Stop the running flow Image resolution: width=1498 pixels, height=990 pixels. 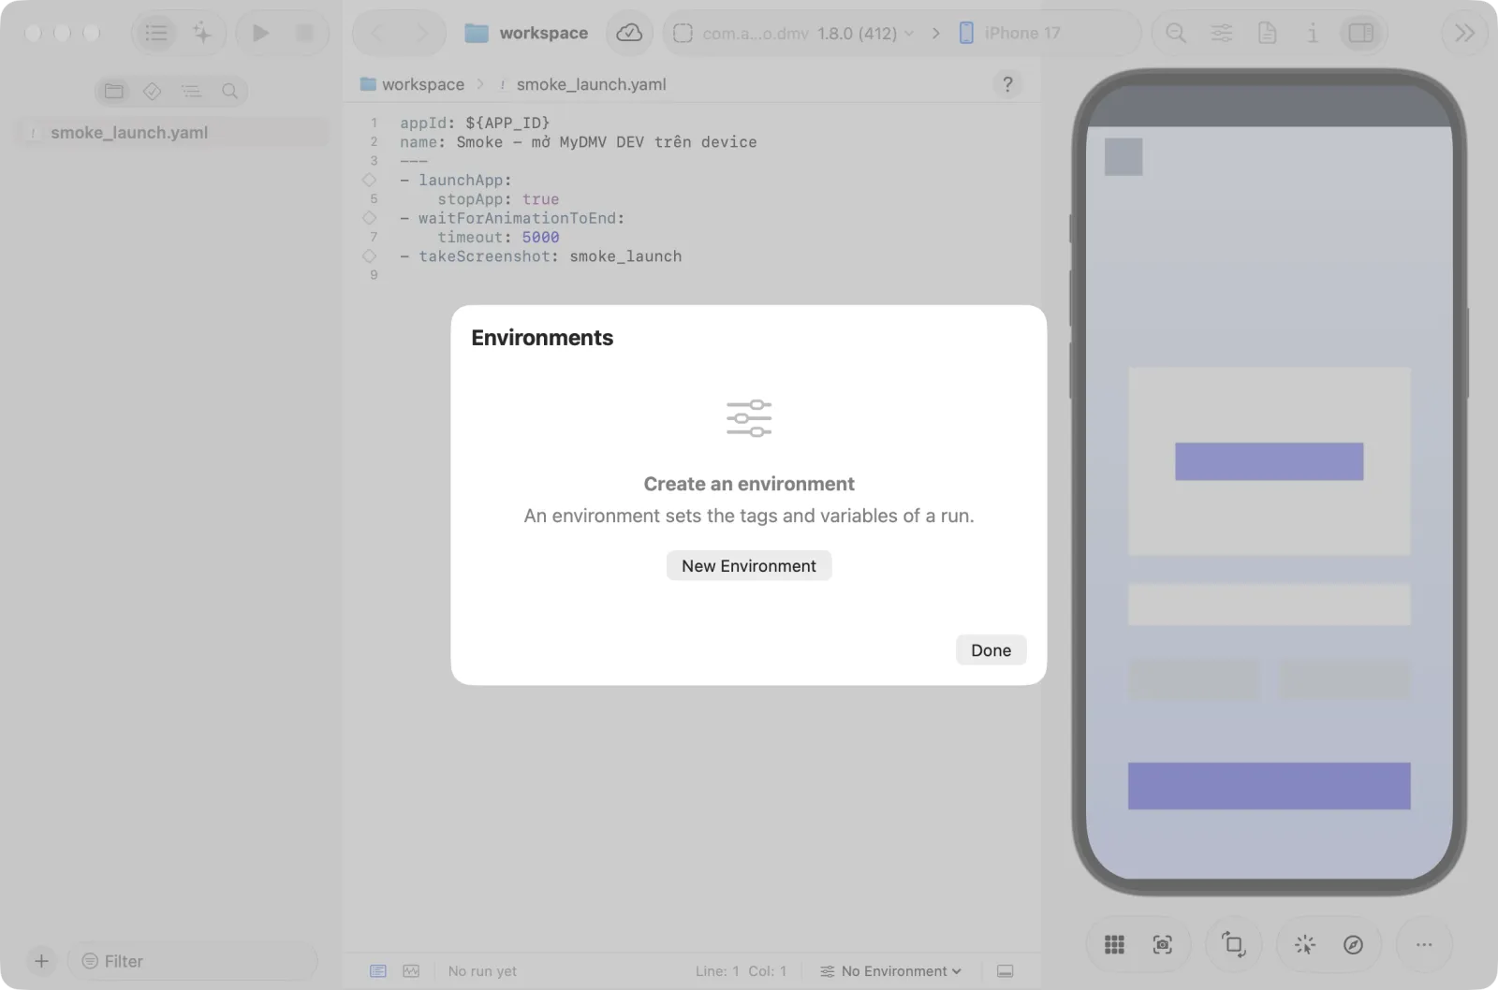pyautogui.click(x=304, y=33)
